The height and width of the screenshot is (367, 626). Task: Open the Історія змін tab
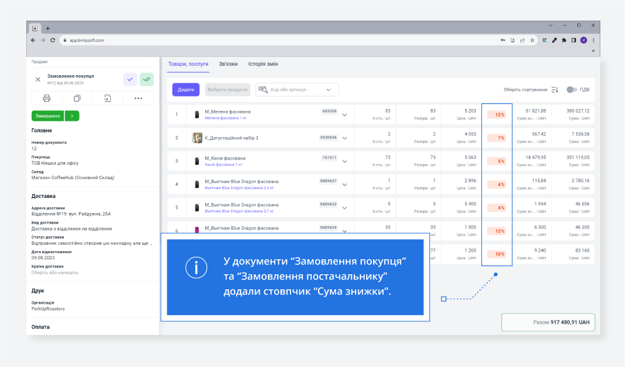coord(263,64)
